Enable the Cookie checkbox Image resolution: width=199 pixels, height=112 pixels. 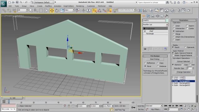pyautogui.click(x=187, y=28)
